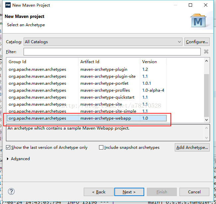
Task: Select maven-archetype-plugin row
Action: click(86, 69)
